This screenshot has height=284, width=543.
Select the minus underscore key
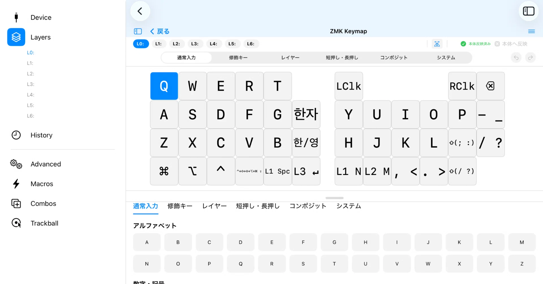[490, 114]
